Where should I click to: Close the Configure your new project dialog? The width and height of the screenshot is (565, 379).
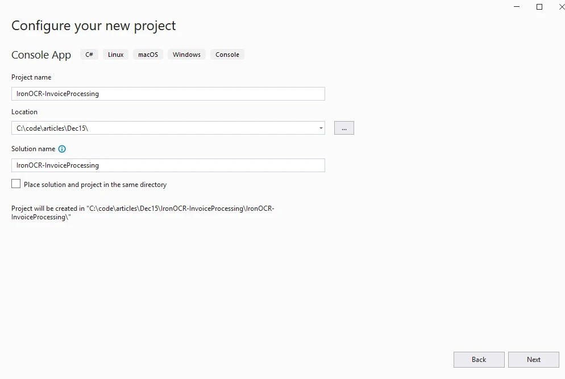[561, 7]
